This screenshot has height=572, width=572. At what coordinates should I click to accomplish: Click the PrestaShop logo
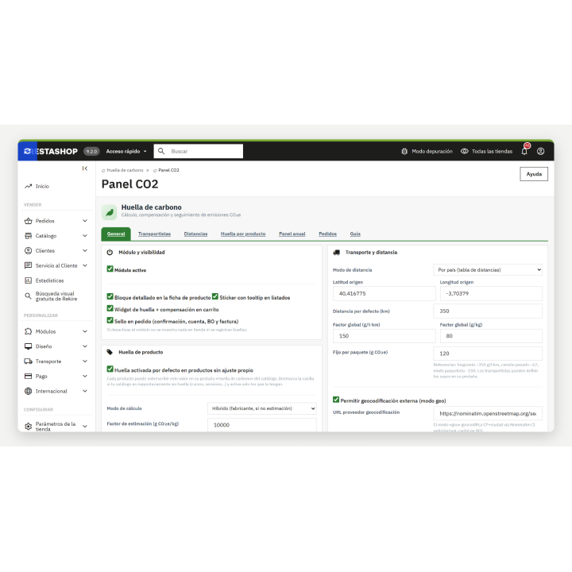(50, 152)
